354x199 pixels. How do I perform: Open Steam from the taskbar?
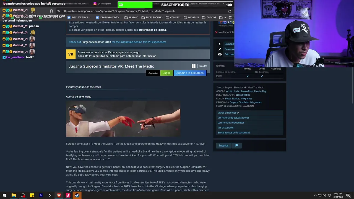[77, 195]
